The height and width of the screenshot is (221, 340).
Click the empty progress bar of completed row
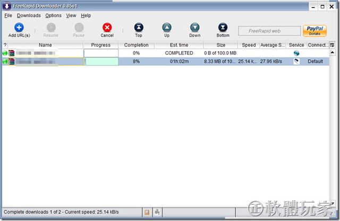(101, 53)
